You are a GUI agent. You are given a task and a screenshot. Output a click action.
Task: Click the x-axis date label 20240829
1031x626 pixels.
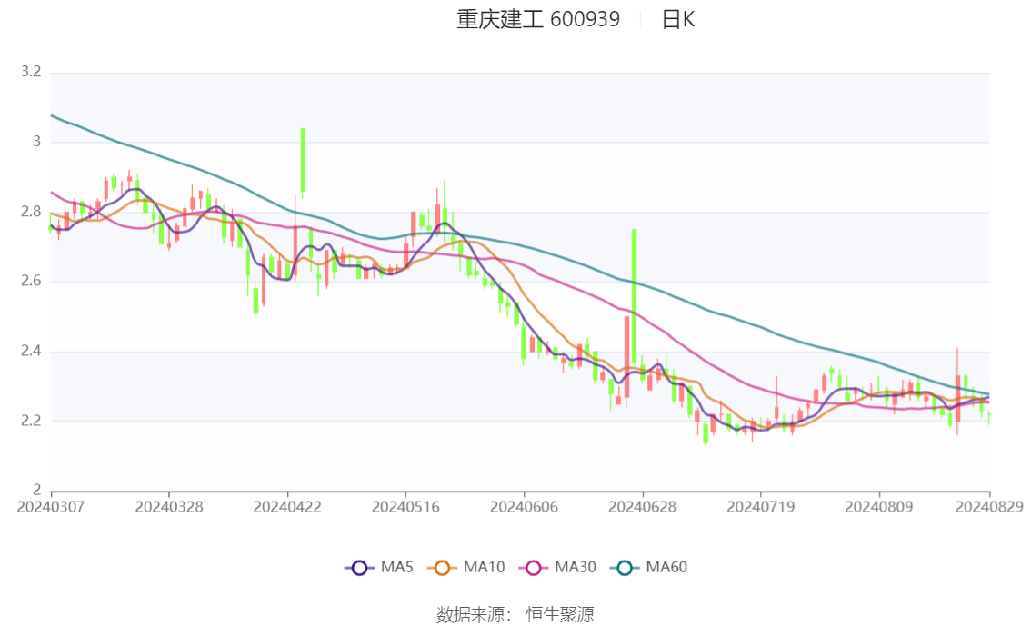[x=989, y=507]
